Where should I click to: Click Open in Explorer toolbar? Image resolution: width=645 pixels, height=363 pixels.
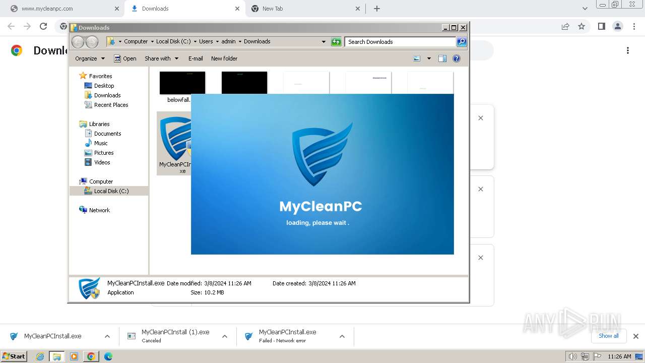pyautogui.click(x=125, y=58)
